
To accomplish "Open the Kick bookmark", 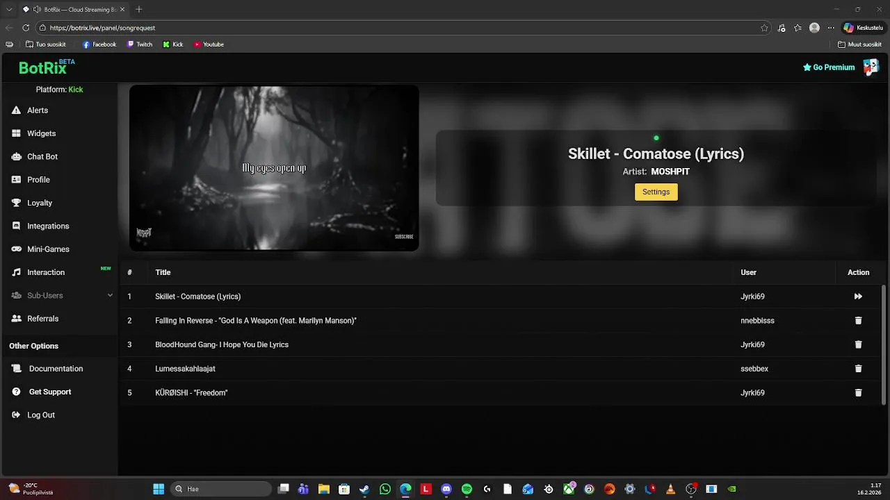I will [x=173, y=44].
